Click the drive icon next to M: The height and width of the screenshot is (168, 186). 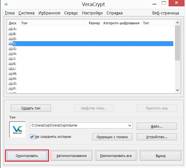point(11,74)
